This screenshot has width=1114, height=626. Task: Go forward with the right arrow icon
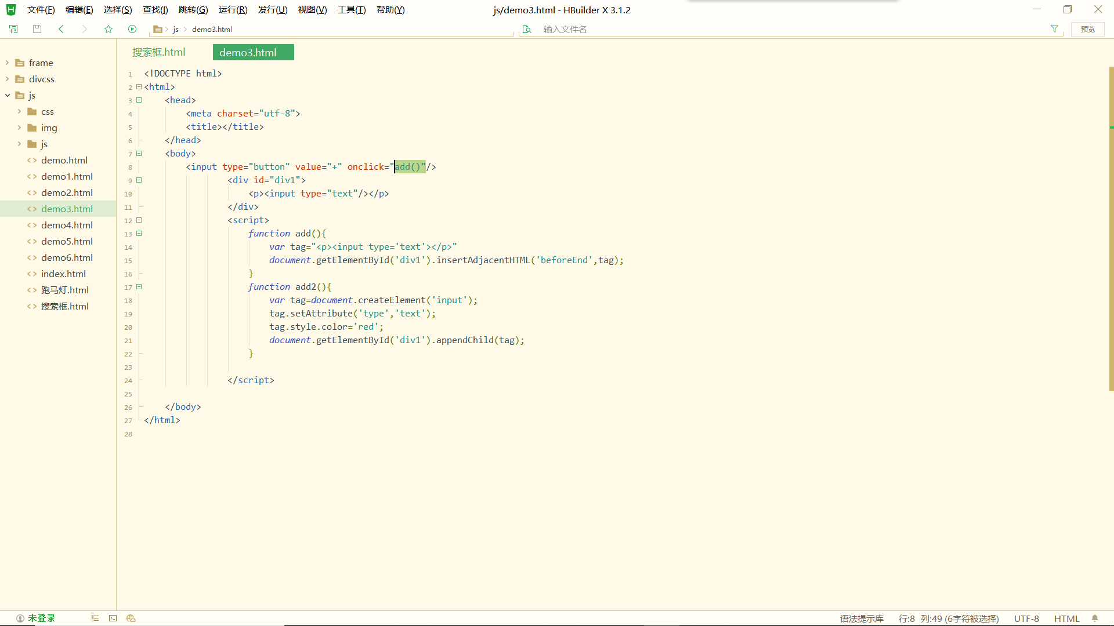85,29
